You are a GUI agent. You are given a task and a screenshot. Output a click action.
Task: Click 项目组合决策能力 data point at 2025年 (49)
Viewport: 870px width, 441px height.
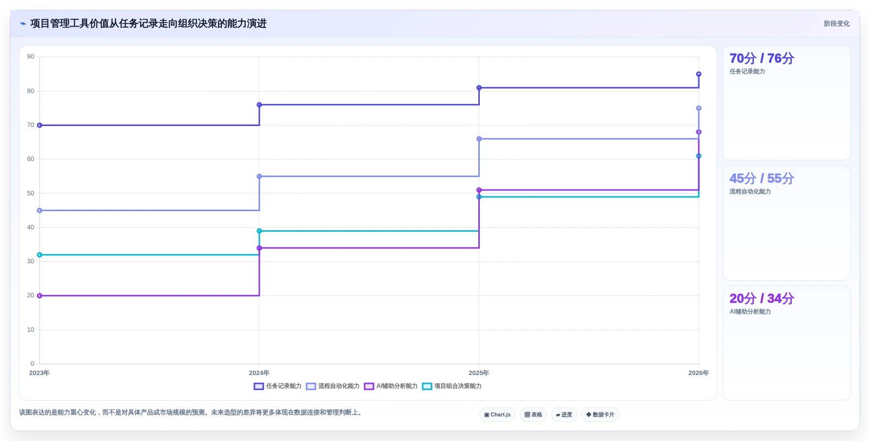click(x=479, y=197)
